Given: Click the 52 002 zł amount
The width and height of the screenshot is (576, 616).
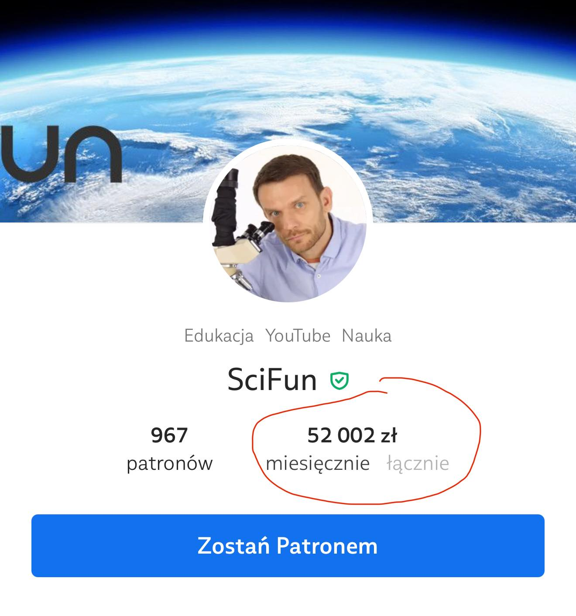Looking at the screenshot, I should click(352, 435).
